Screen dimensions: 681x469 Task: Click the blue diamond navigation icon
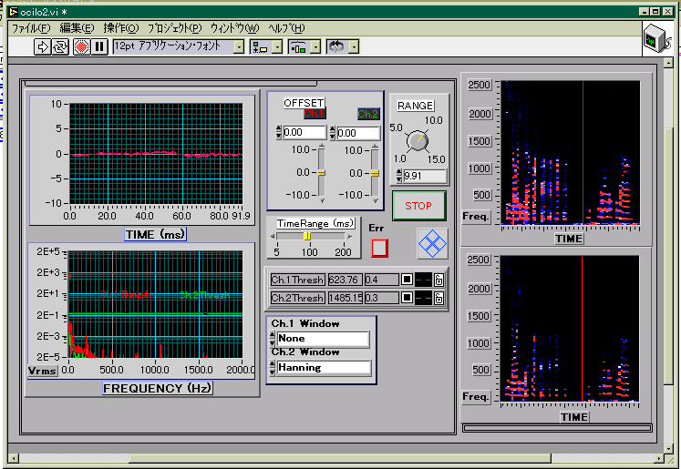pos(432,243)
